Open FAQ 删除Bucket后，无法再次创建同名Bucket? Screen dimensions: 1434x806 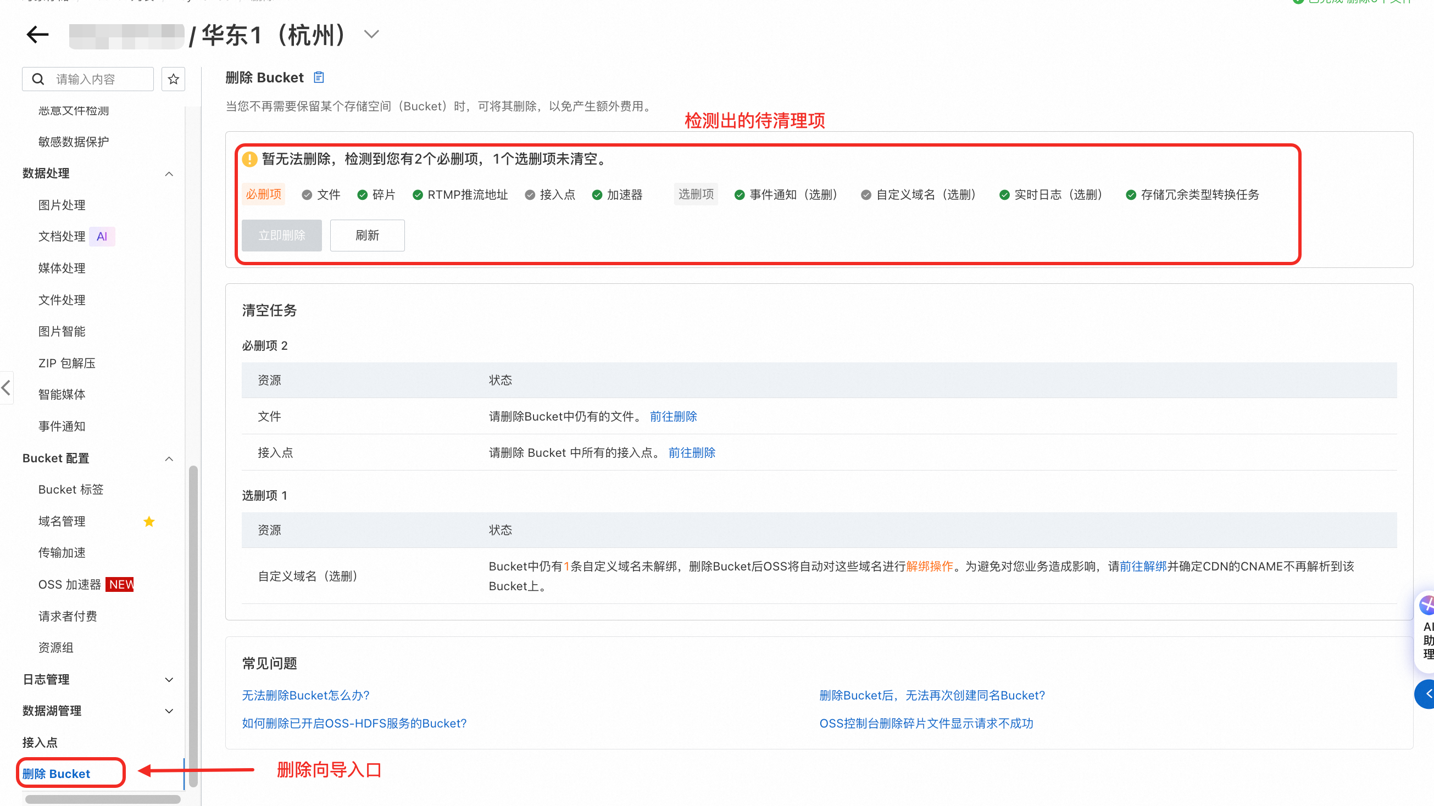[932, 695]
